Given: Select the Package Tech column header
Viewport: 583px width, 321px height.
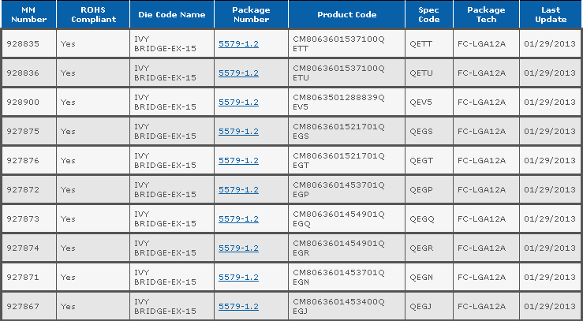Looking at the screenshot, I should click(486, 14).
